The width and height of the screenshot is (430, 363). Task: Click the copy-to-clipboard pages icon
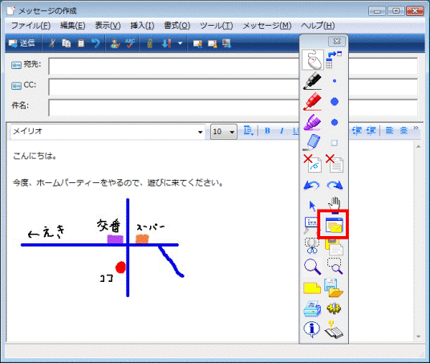click(x=335, y=247)
